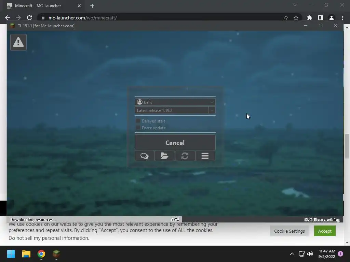Toggle the Delayed start checkbox
Screen dimensions: 350x262
coord(138,121)
